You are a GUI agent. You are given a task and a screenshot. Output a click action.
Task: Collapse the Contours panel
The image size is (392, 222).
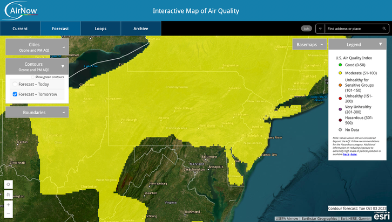[63, 67]
